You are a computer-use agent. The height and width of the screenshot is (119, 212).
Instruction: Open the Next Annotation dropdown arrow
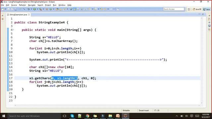tap(93, 9)
